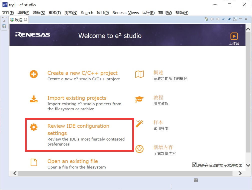
Task: Open the Renesas Views menu
Action: click(125, 12)
